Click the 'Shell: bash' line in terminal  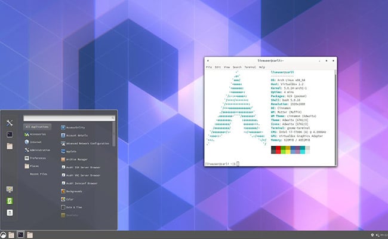[285, 100]
